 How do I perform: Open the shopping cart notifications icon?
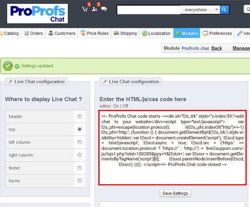[85, 9]
